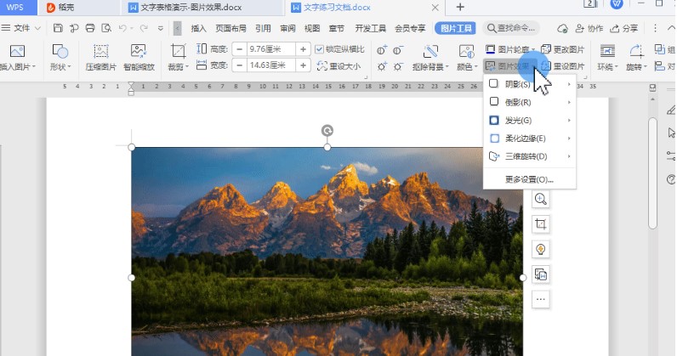Click the Save icon in quick toolbar
The height and width of the screenshot is (356, 677).
point(58,28)
